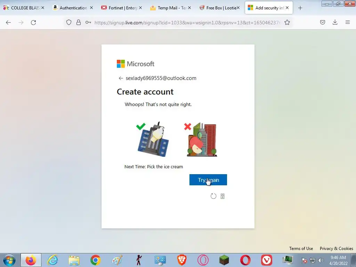Switch to the COLLEGE BLAIS tab
Viewport: 356px width, 267px height.
(24, 8)
